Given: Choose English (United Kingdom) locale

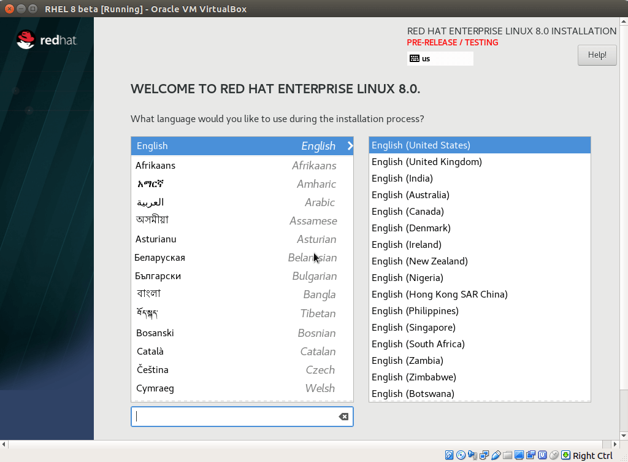Looking at the screenshot, I should pos(426,162).
